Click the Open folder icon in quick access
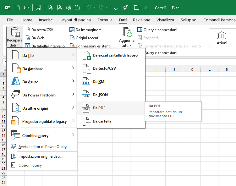 tap(26, 8)
